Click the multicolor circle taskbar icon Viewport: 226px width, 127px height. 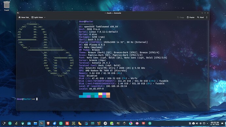[x=131, y=123]
